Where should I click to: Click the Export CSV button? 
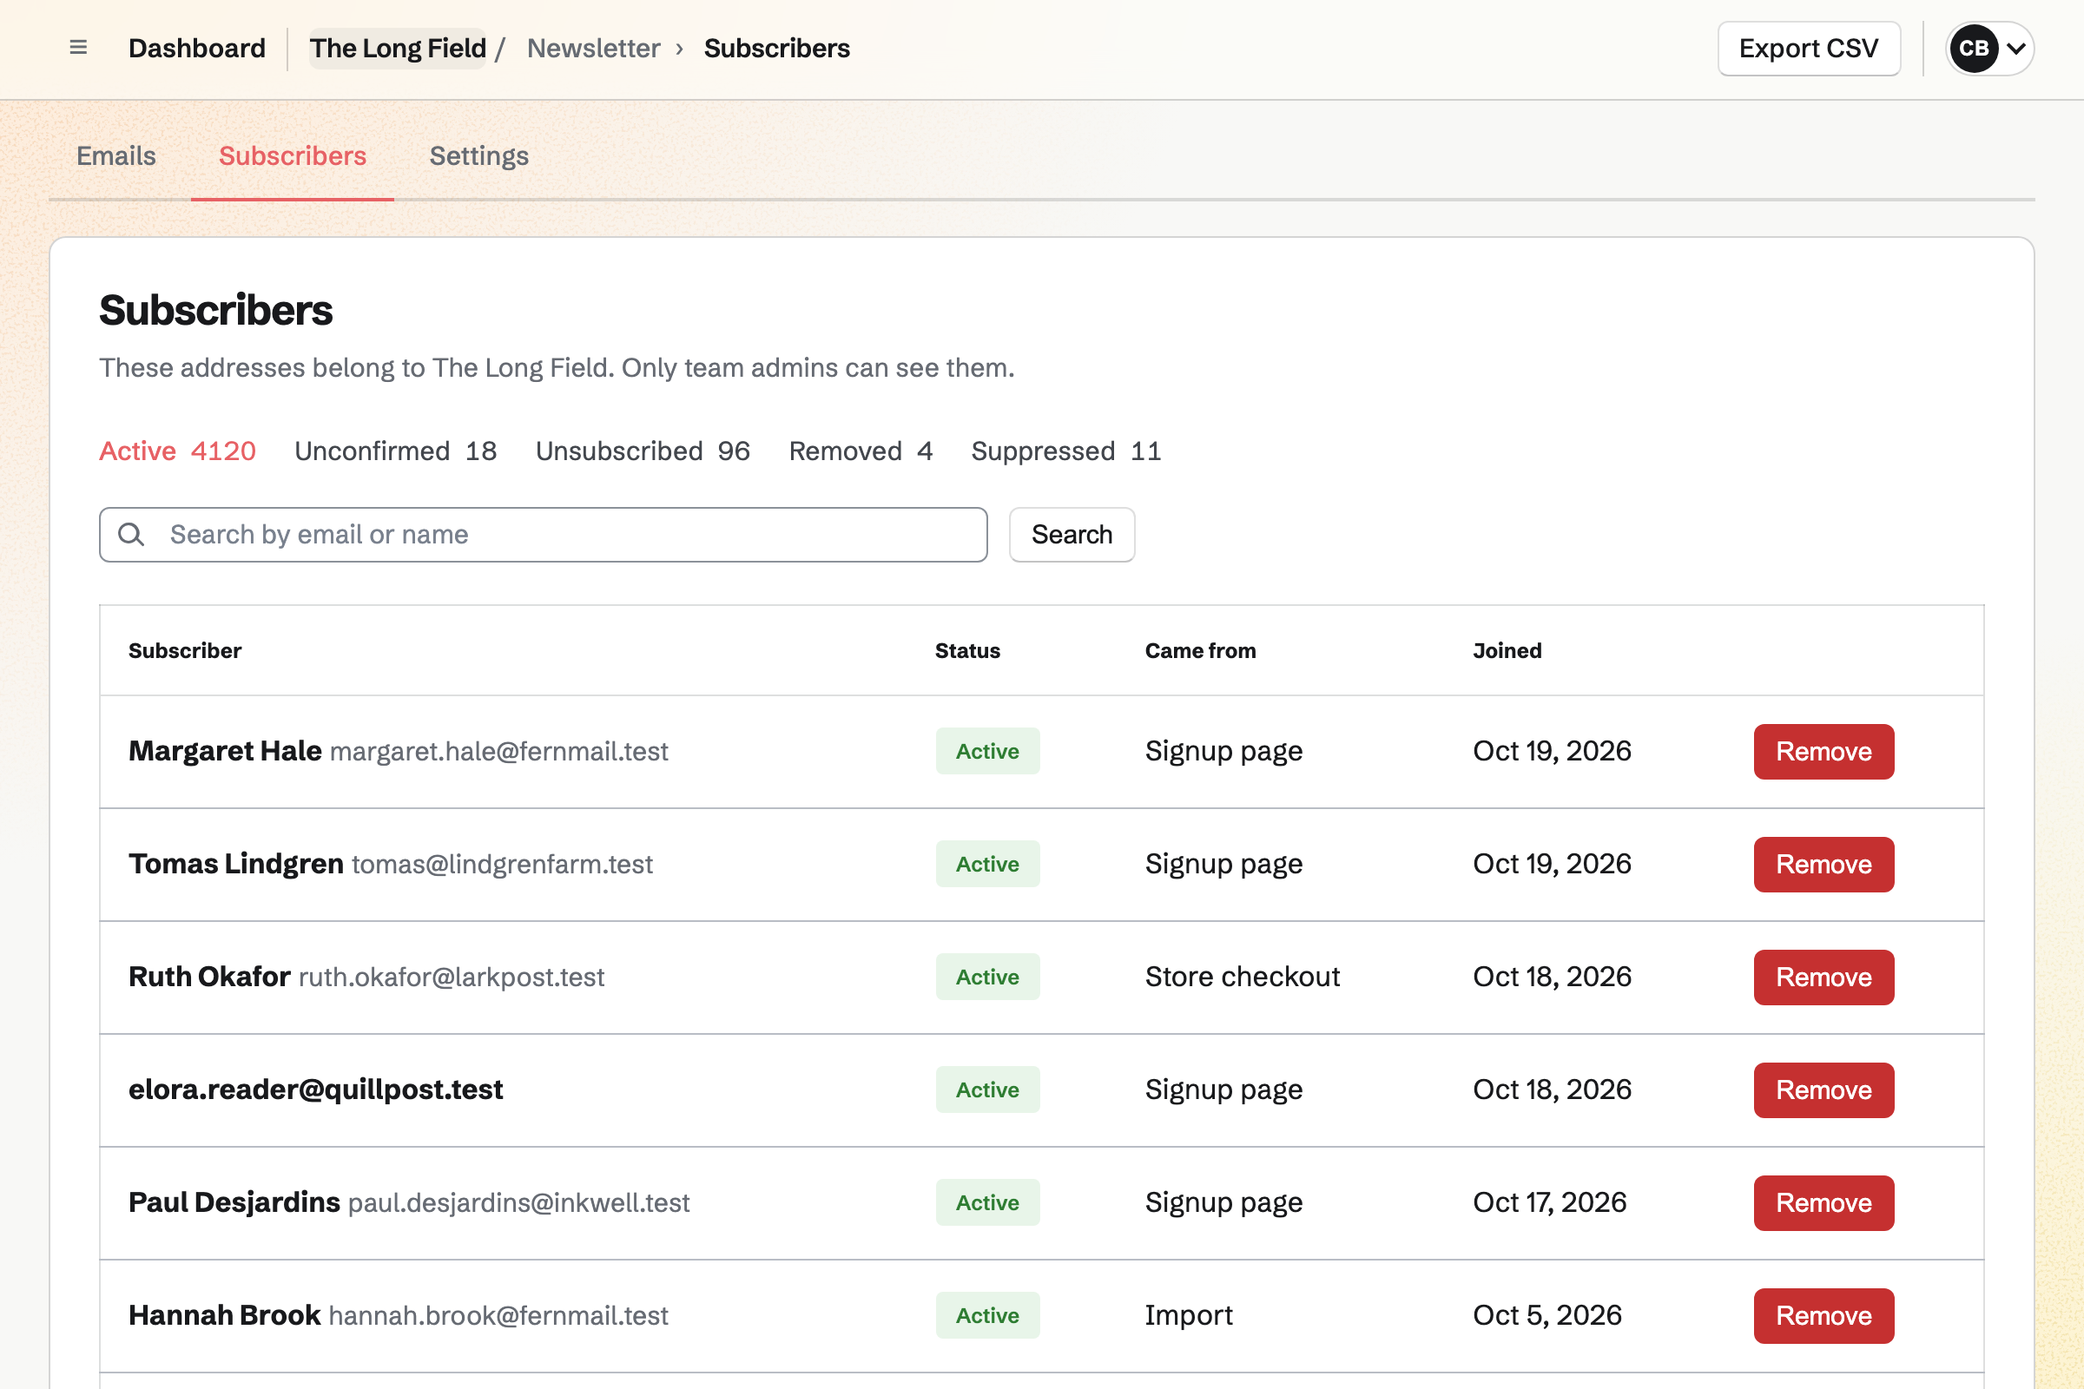(1809, 48)
